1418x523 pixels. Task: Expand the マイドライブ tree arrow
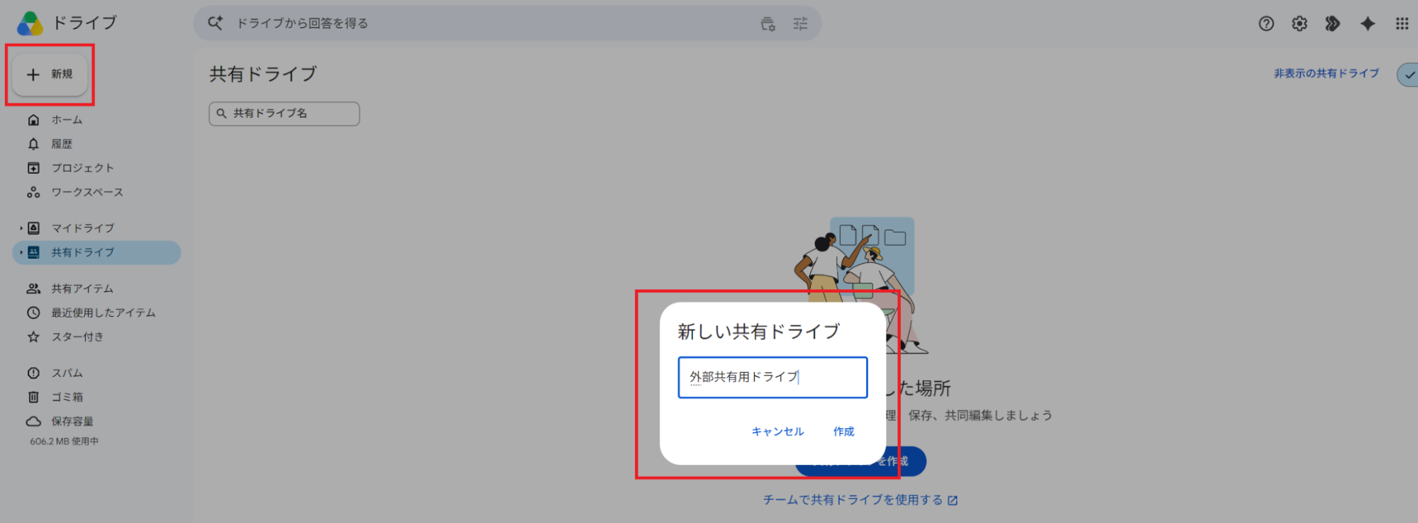pyautogui.click(x=21, y=228)
